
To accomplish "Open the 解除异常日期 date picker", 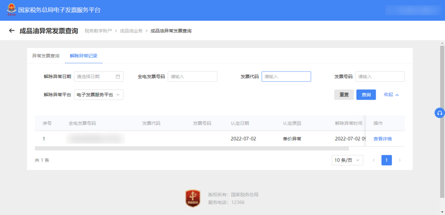I will (99, 77).
